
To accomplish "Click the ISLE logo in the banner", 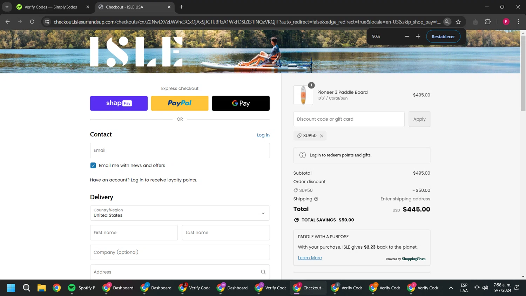I will tap(136, 52).
